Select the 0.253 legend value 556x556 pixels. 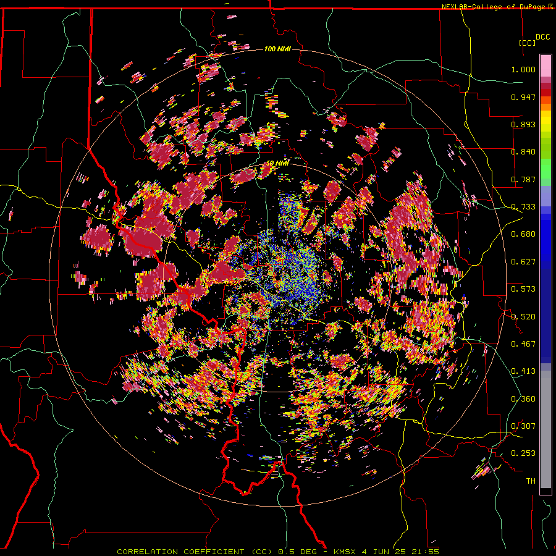(x=523, y=453)
